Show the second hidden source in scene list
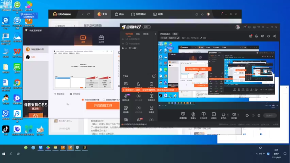The height and width of the screenshot is (163, 290). coord(123,43)
